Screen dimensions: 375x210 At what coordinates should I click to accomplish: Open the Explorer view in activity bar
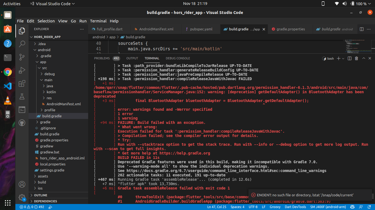click(x=22, y=31)
